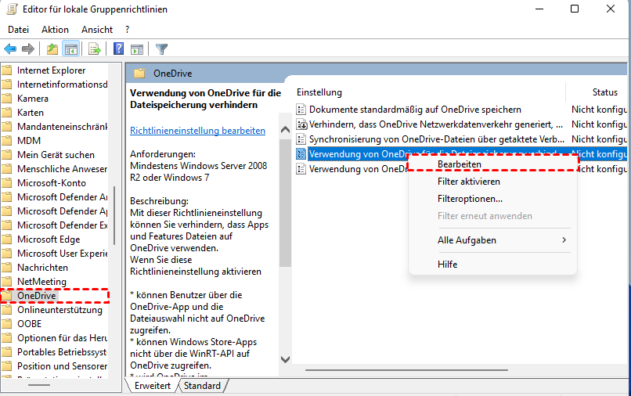Click the OOBE folder icon

coord(7,324)
